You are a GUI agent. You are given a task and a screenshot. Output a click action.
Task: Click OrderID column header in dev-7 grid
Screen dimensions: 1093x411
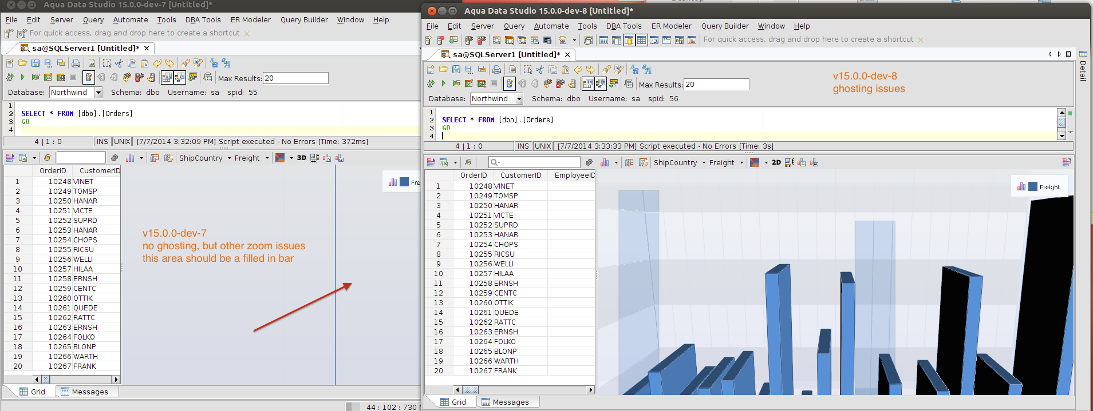(x=53, y=170)
